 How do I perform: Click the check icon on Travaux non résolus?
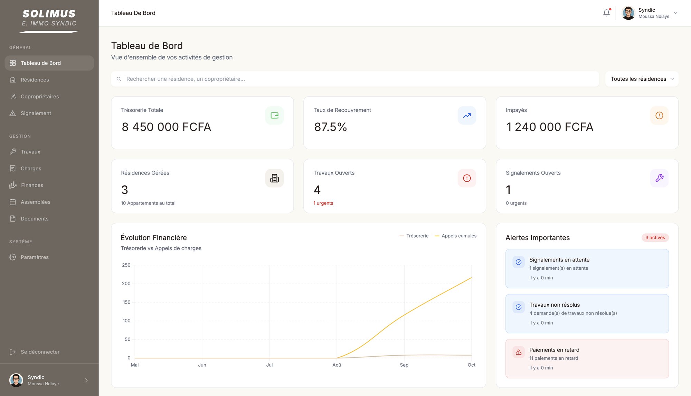pos(519,307)
